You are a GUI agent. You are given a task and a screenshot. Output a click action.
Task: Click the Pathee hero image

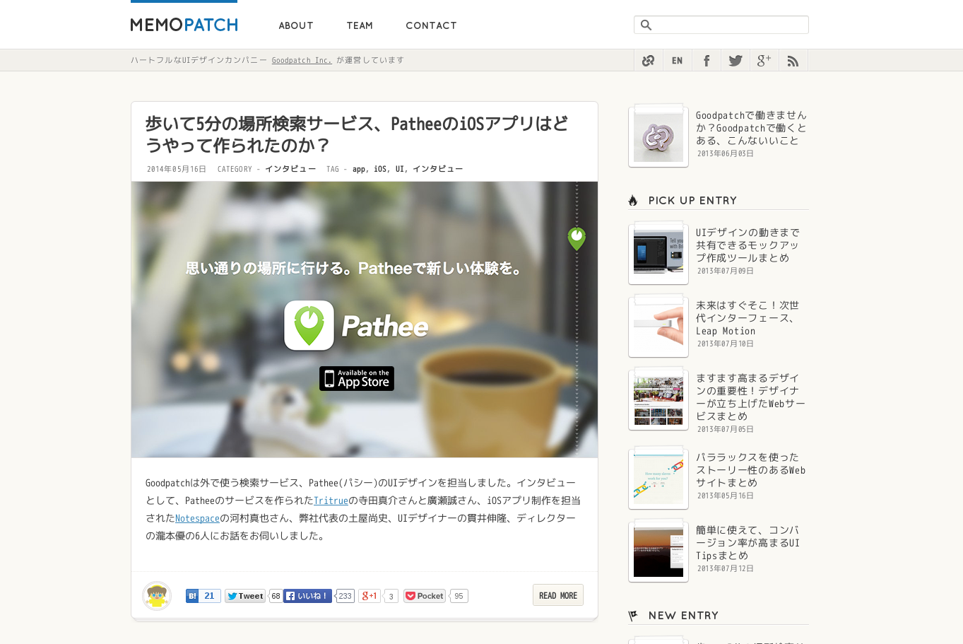click(x=365, y=320)
